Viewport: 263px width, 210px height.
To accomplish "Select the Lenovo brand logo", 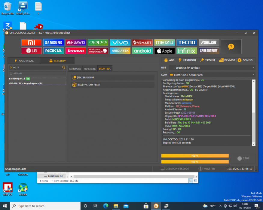I will [x=76, y=51].
